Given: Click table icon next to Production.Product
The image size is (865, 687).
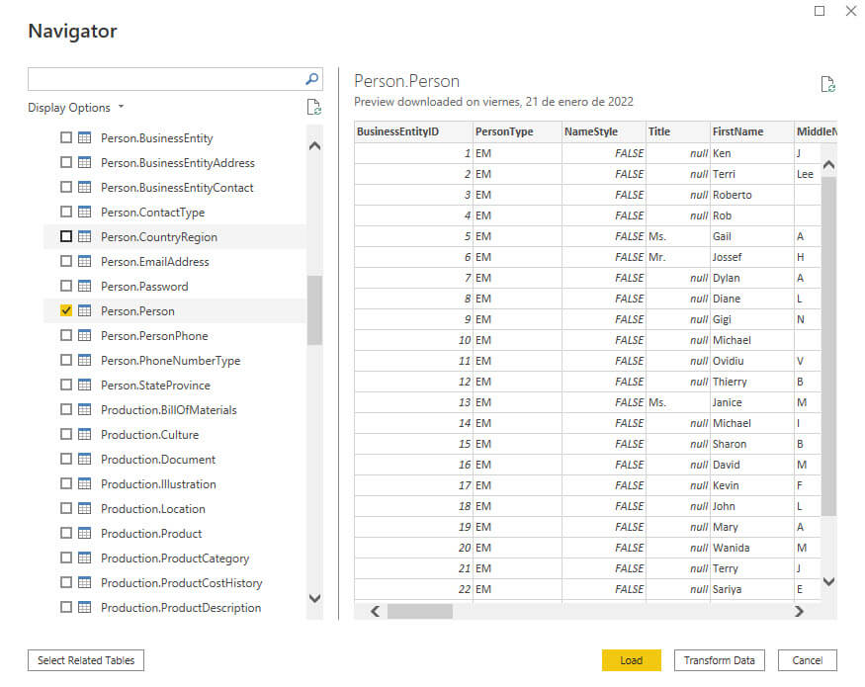Looking at the screenshot, I should click(85, 534).
